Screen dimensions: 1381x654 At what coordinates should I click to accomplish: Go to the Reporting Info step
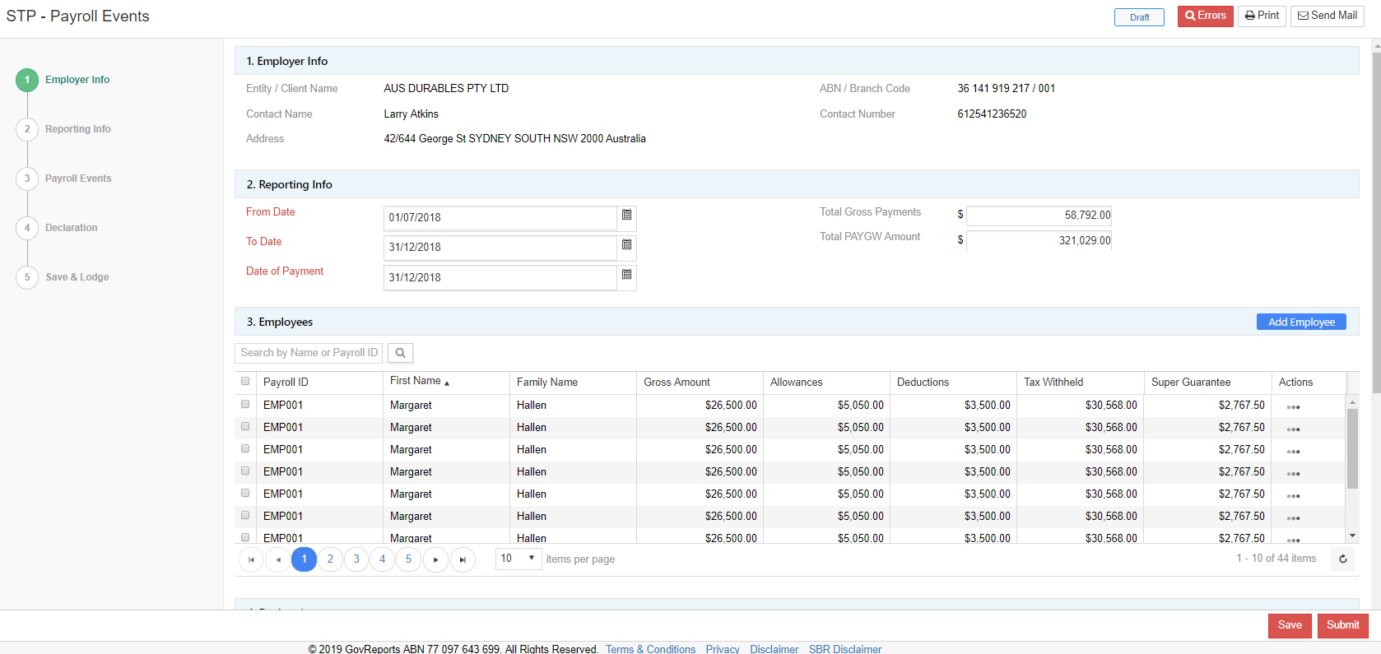[x=77, y=129]
